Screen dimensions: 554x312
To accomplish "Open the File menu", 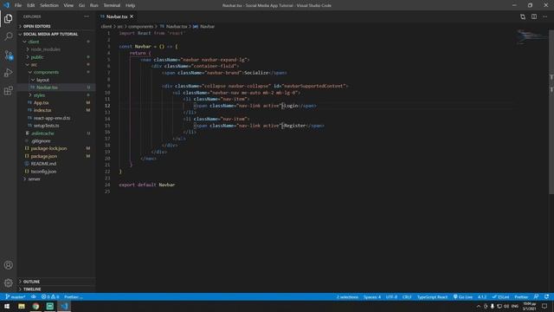I will pos(18,5).
